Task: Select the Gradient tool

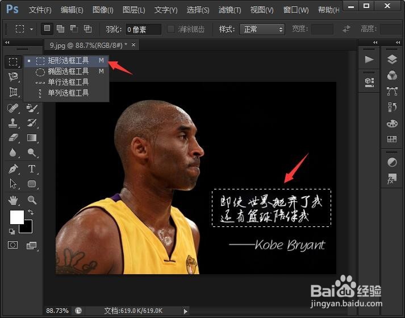Action: click(x=32, y=138)
